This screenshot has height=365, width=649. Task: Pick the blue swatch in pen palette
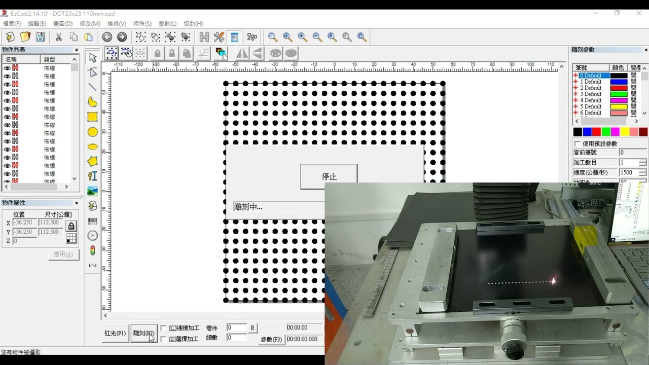tap(587, 132)
